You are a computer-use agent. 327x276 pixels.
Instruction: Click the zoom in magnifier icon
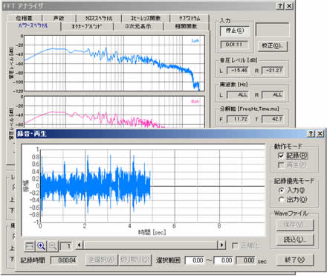pyautogui.click(x=42, y=246)
